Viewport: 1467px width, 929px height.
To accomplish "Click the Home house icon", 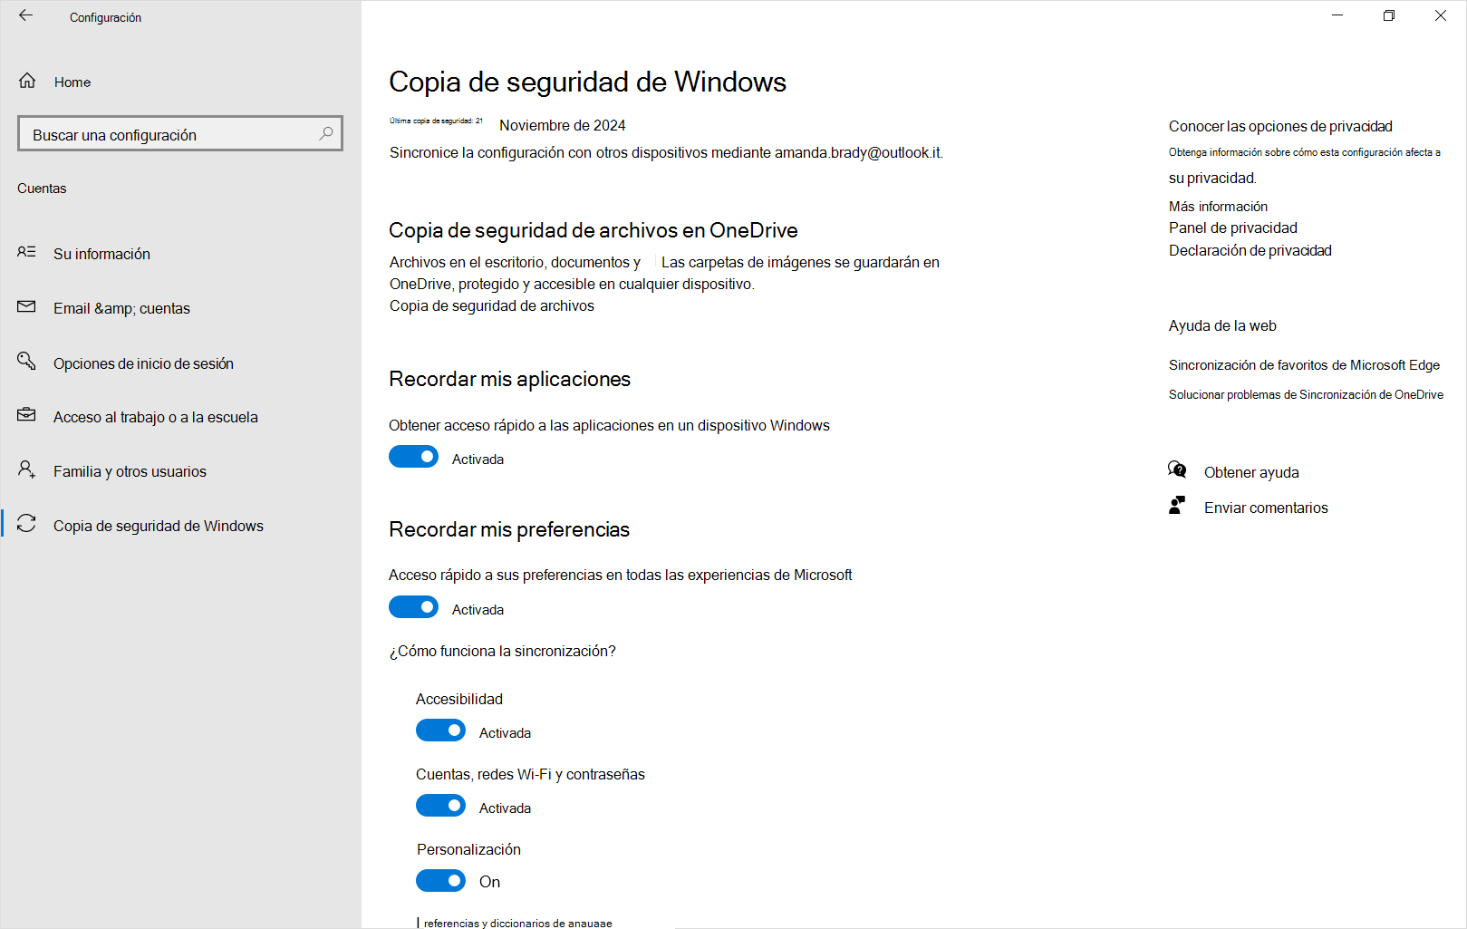I will [x=27, y=81].
